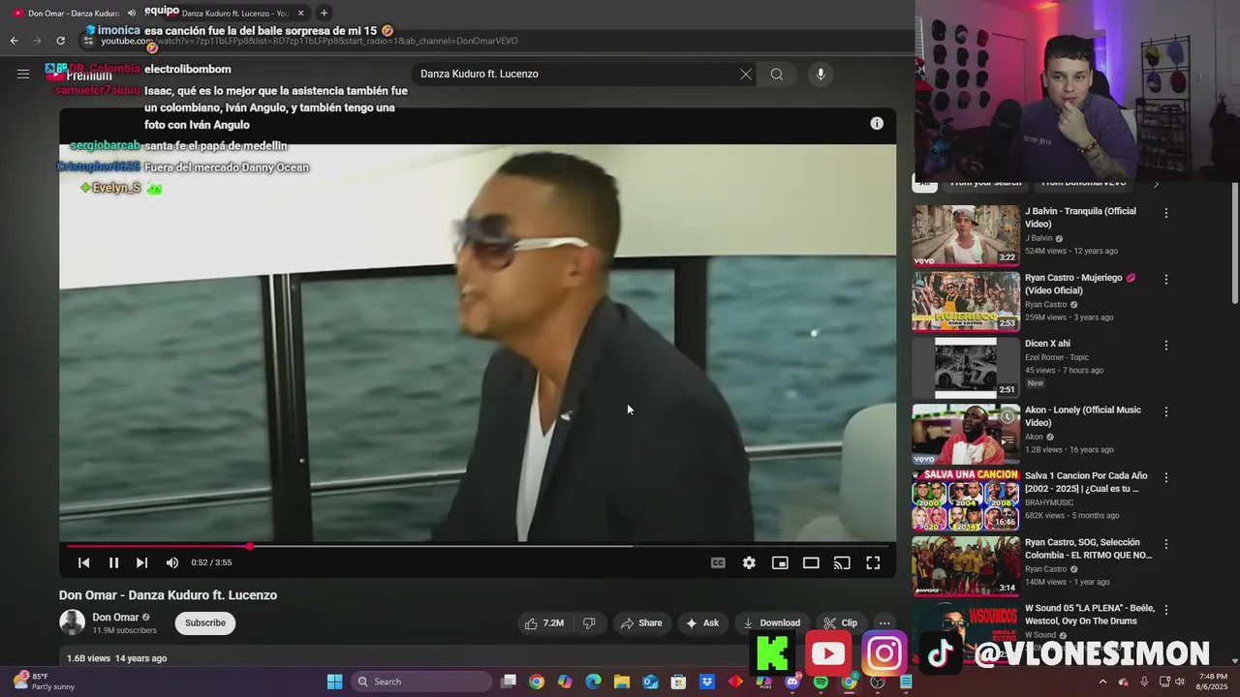Open options menu for W Sound 05 video
Viewport: 1240px width, 697px height.
pos(1166,610)
